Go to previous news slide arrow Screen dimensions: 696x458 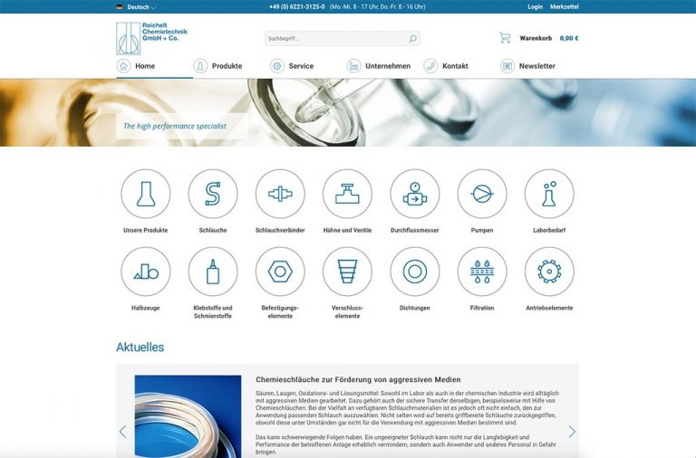(x=123, y=432)
